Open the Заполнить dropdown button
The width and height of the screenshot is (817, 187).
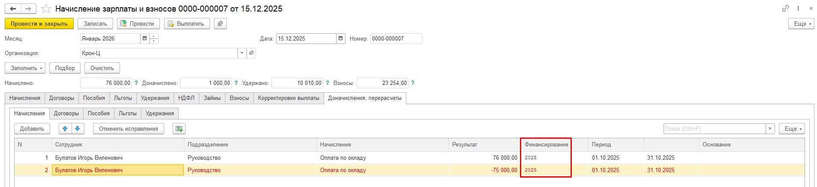pyautogui.click(x=25, y=68)
